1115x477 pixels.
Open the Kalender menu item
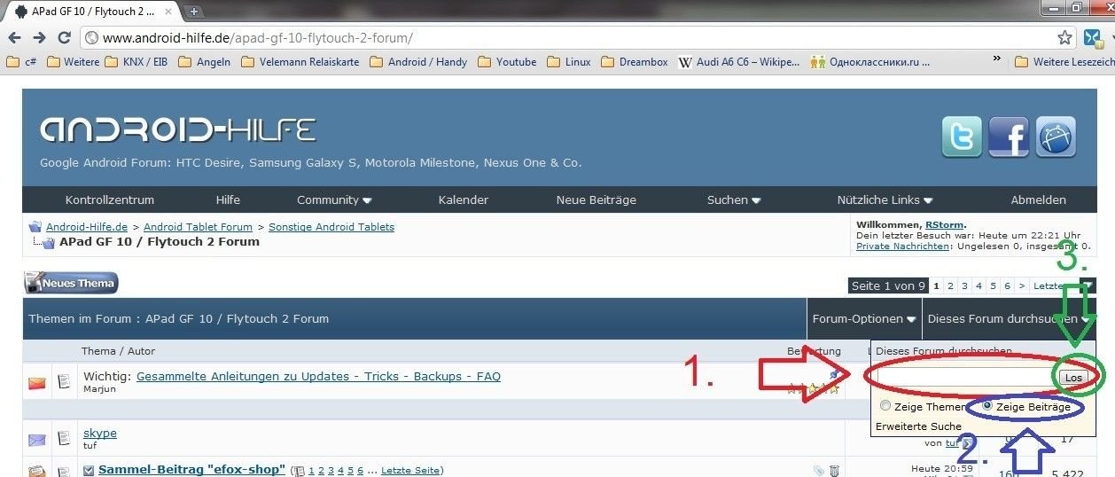(464, 199)
